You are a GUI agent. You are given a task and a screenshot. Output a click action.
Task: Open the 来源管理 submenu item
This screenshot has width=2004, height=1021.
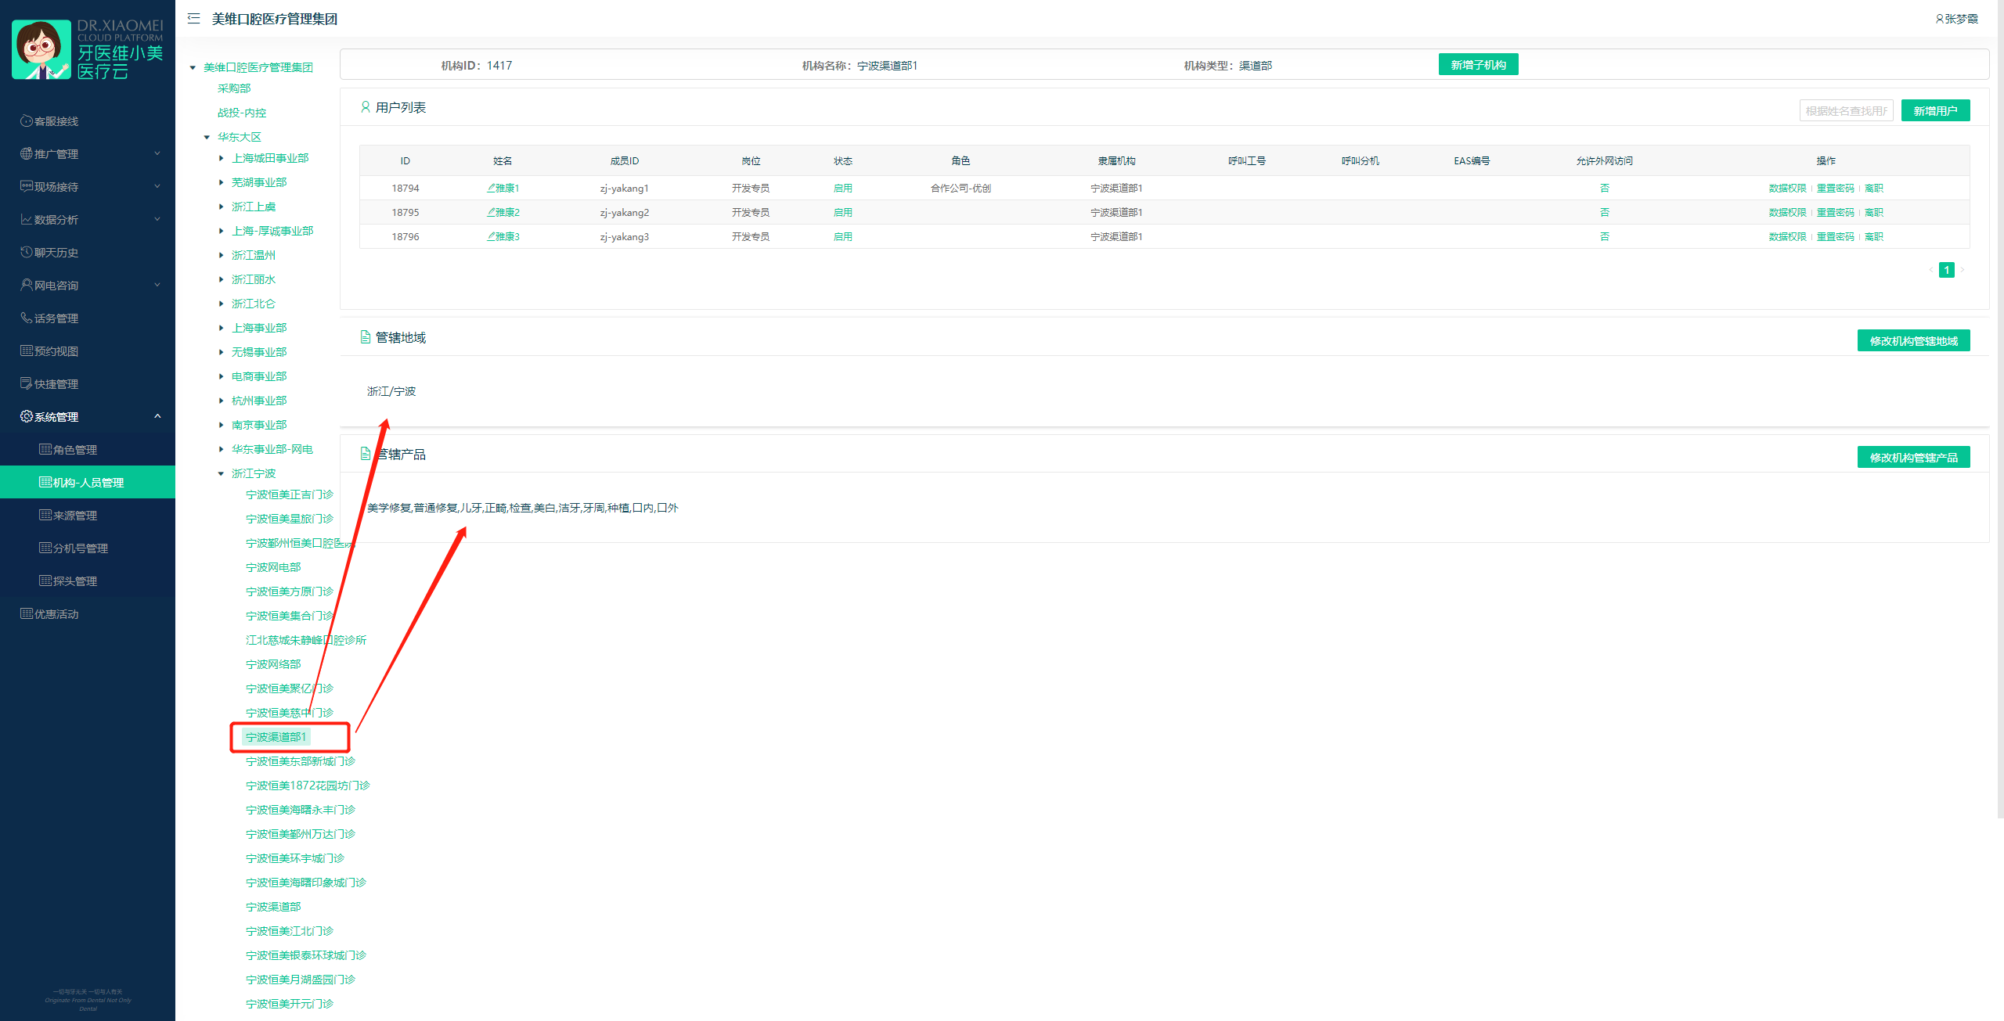(x=75, y=516)
